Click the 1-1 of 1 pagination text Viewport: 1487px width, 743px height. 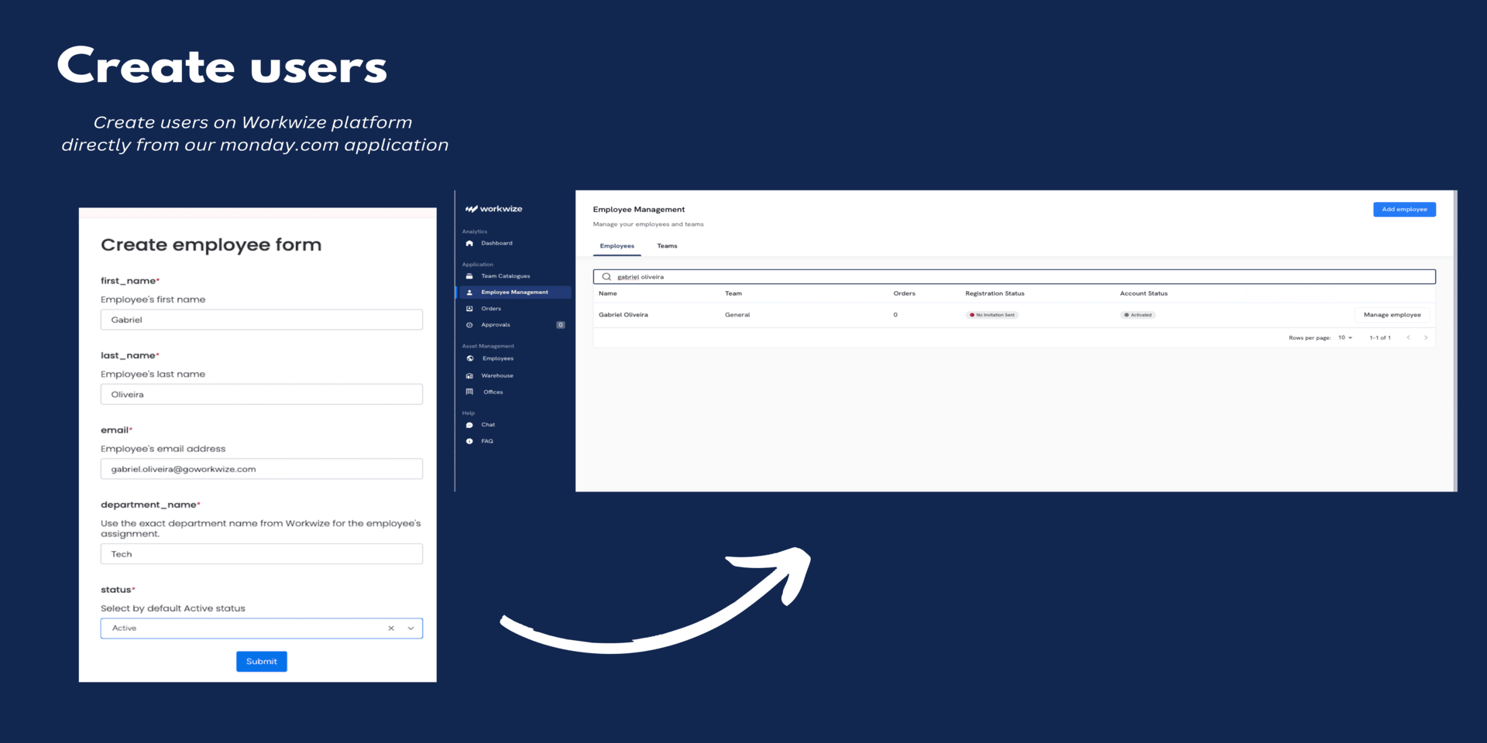click(x=1380, y=337)
